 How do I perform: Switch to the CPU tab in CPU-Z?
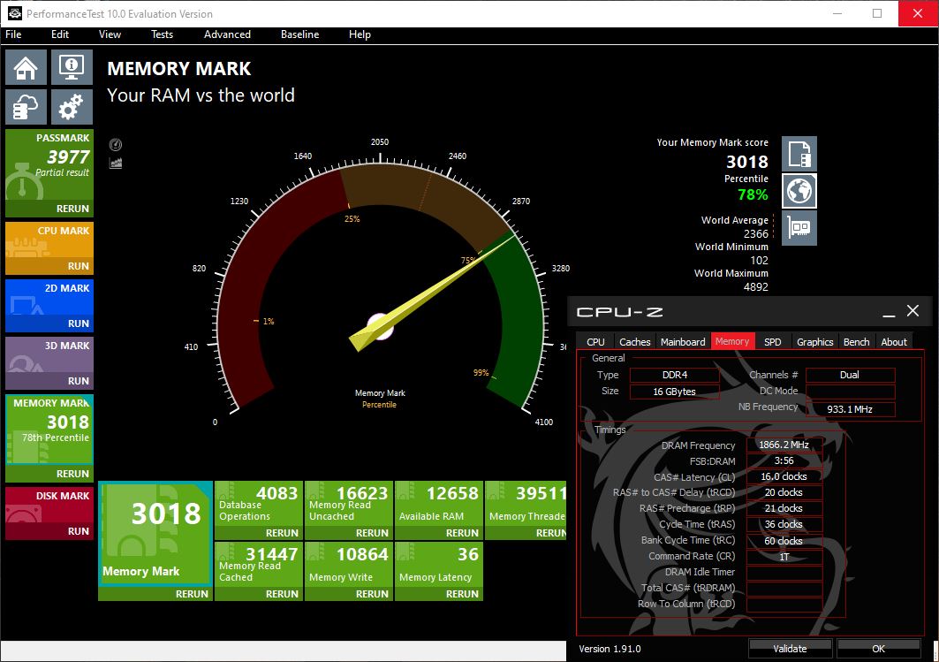point(595,341)
